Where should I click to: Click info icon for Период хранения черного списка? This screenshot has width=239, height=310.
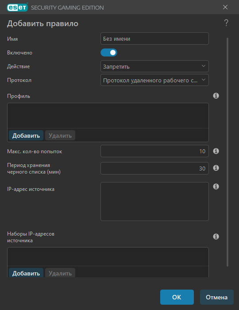tap(216, 168)
